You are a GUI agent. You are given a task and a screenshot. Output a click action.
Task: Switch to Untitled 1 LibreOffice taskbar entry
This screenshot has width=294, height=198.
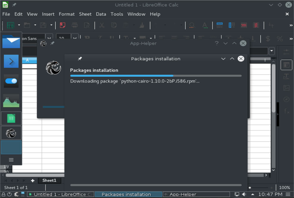(x=60, y=194)
